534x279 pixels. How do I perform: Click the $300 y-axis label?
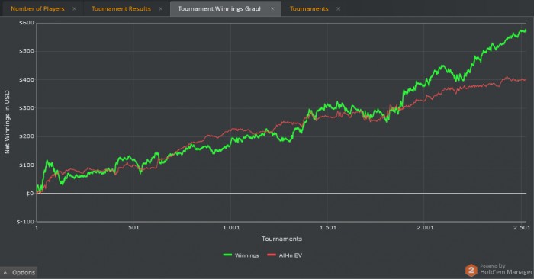click(x=27, y=108)
